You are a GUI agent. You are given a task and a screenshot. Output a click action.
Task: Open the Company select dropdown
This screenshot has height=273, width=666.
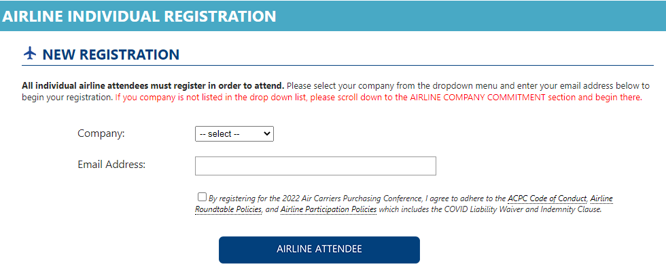click(x=234, y=133)
